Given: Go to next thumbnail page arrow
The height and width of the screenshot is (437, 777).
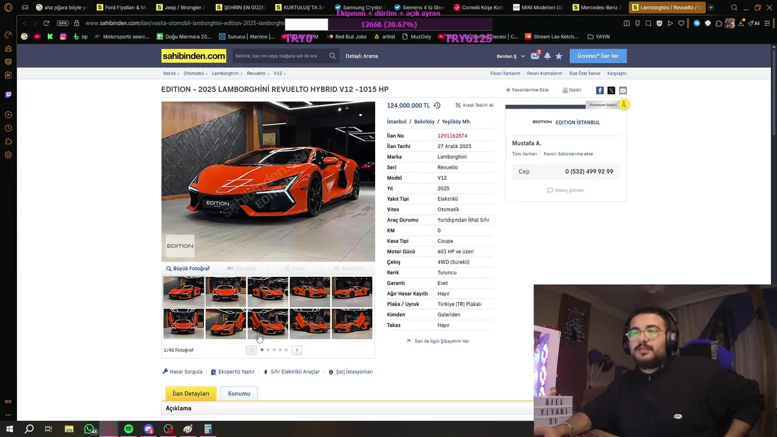Looking at the screenshot, I should [297, 350].
